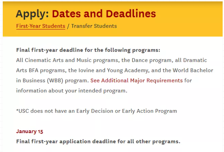
Task: Click the word Dramatic in the paragraph
Action: click(195, 60)
